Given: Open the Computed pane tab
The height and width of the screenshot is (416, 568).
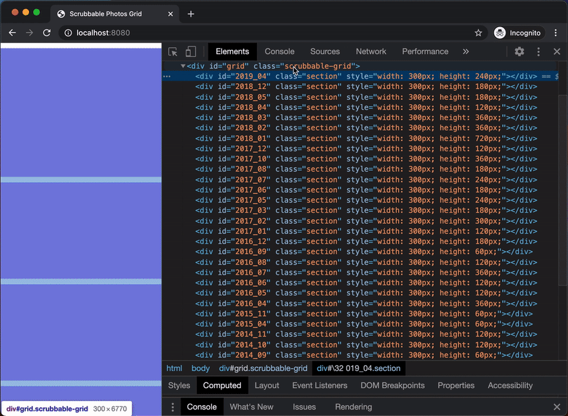Looking at the screenshot, I should (221, 386).
